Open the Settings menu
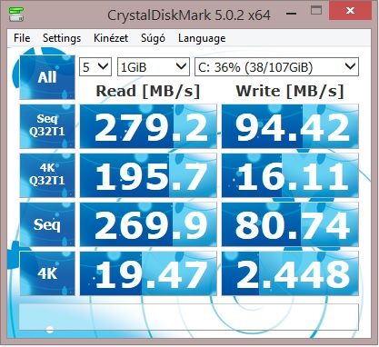 click(x=62, y=38)
